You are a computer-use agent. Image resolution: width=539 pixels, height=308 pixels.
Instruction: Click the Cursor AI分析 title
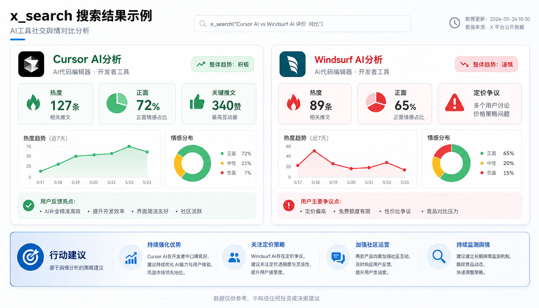[87, 59]
